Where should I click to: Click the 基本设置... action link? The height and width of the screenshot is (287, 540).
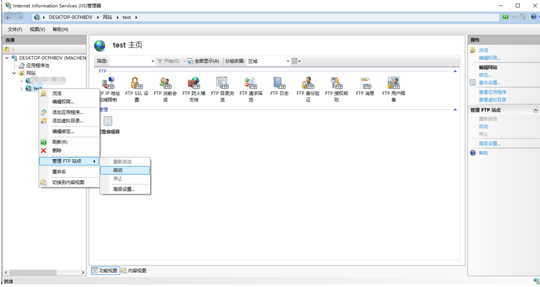[490, 83]
